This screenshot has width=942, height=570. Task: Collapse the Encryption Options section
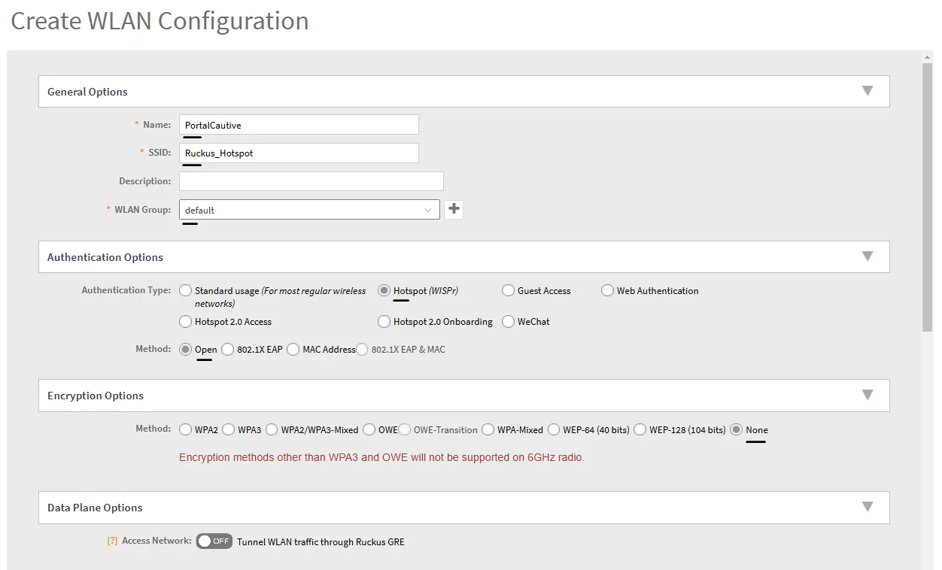[x=868, y=395]
